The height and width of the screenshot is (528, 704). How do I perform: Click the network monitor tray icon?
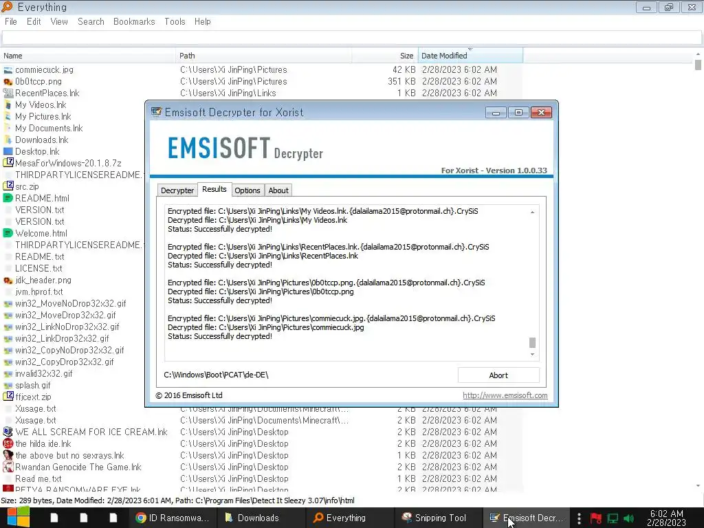click(613, 518)
